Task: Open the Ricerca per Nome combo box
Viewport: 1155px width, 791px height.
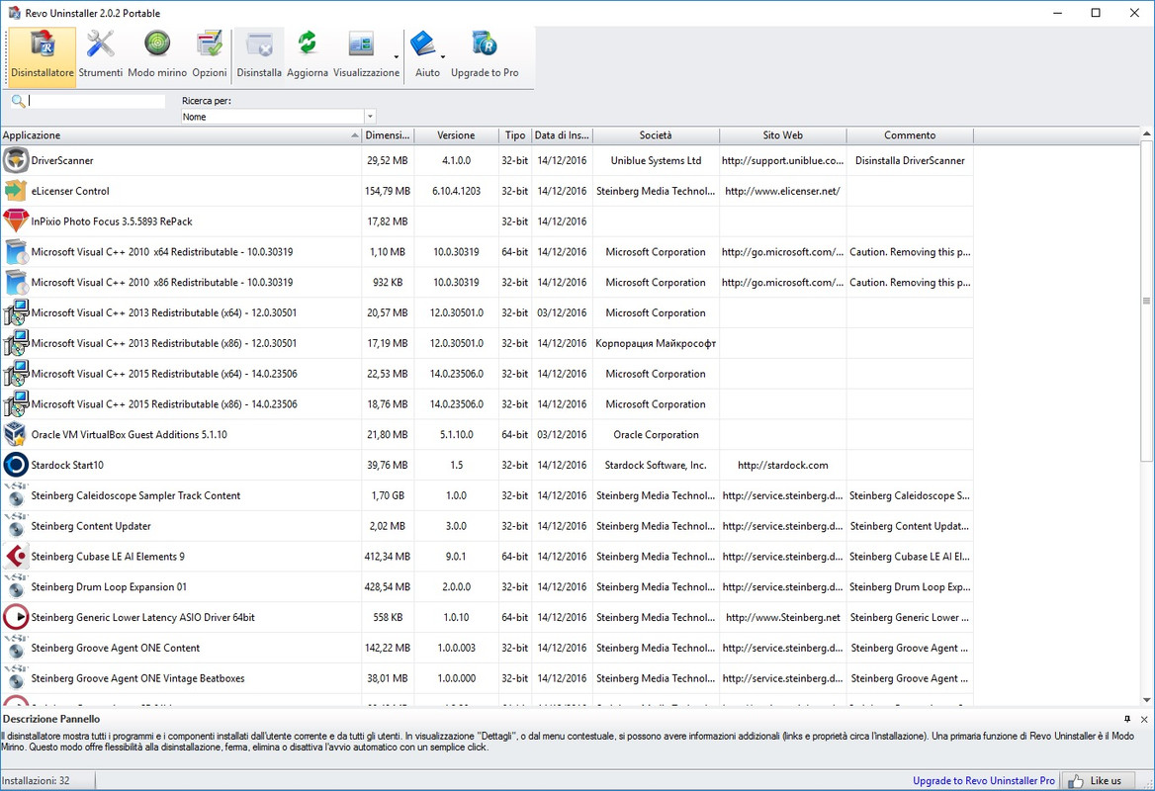Action: coord(279,117)
